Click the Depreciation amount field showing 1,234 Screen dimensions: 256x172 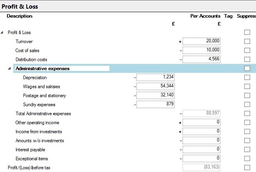pyautogui.click(x=156, y=77)
